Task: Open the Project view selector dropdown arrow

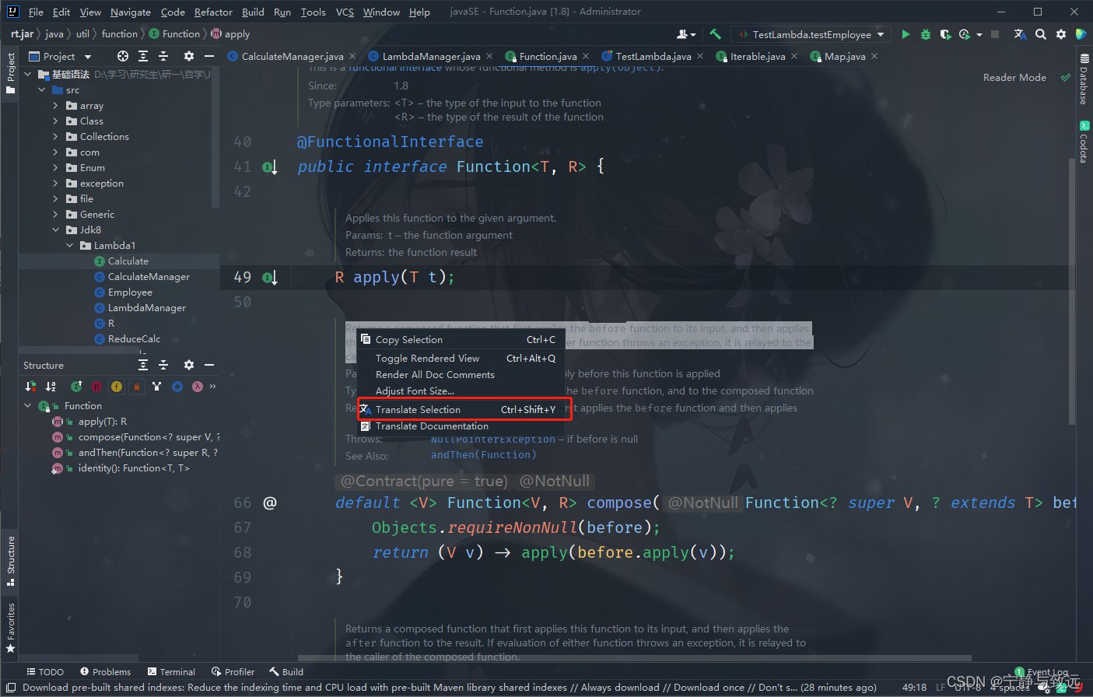Action: 88,57
